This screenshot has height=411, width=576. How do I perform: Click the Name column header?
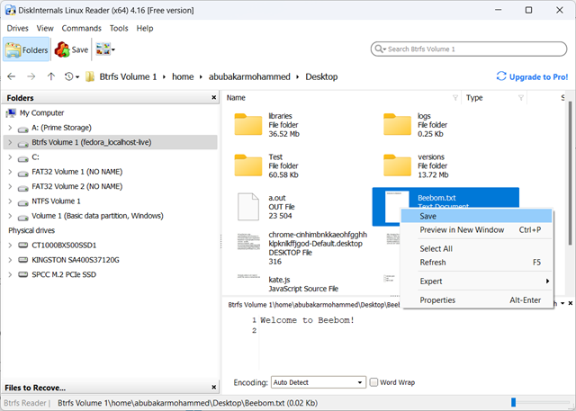[x=238, y=97]
